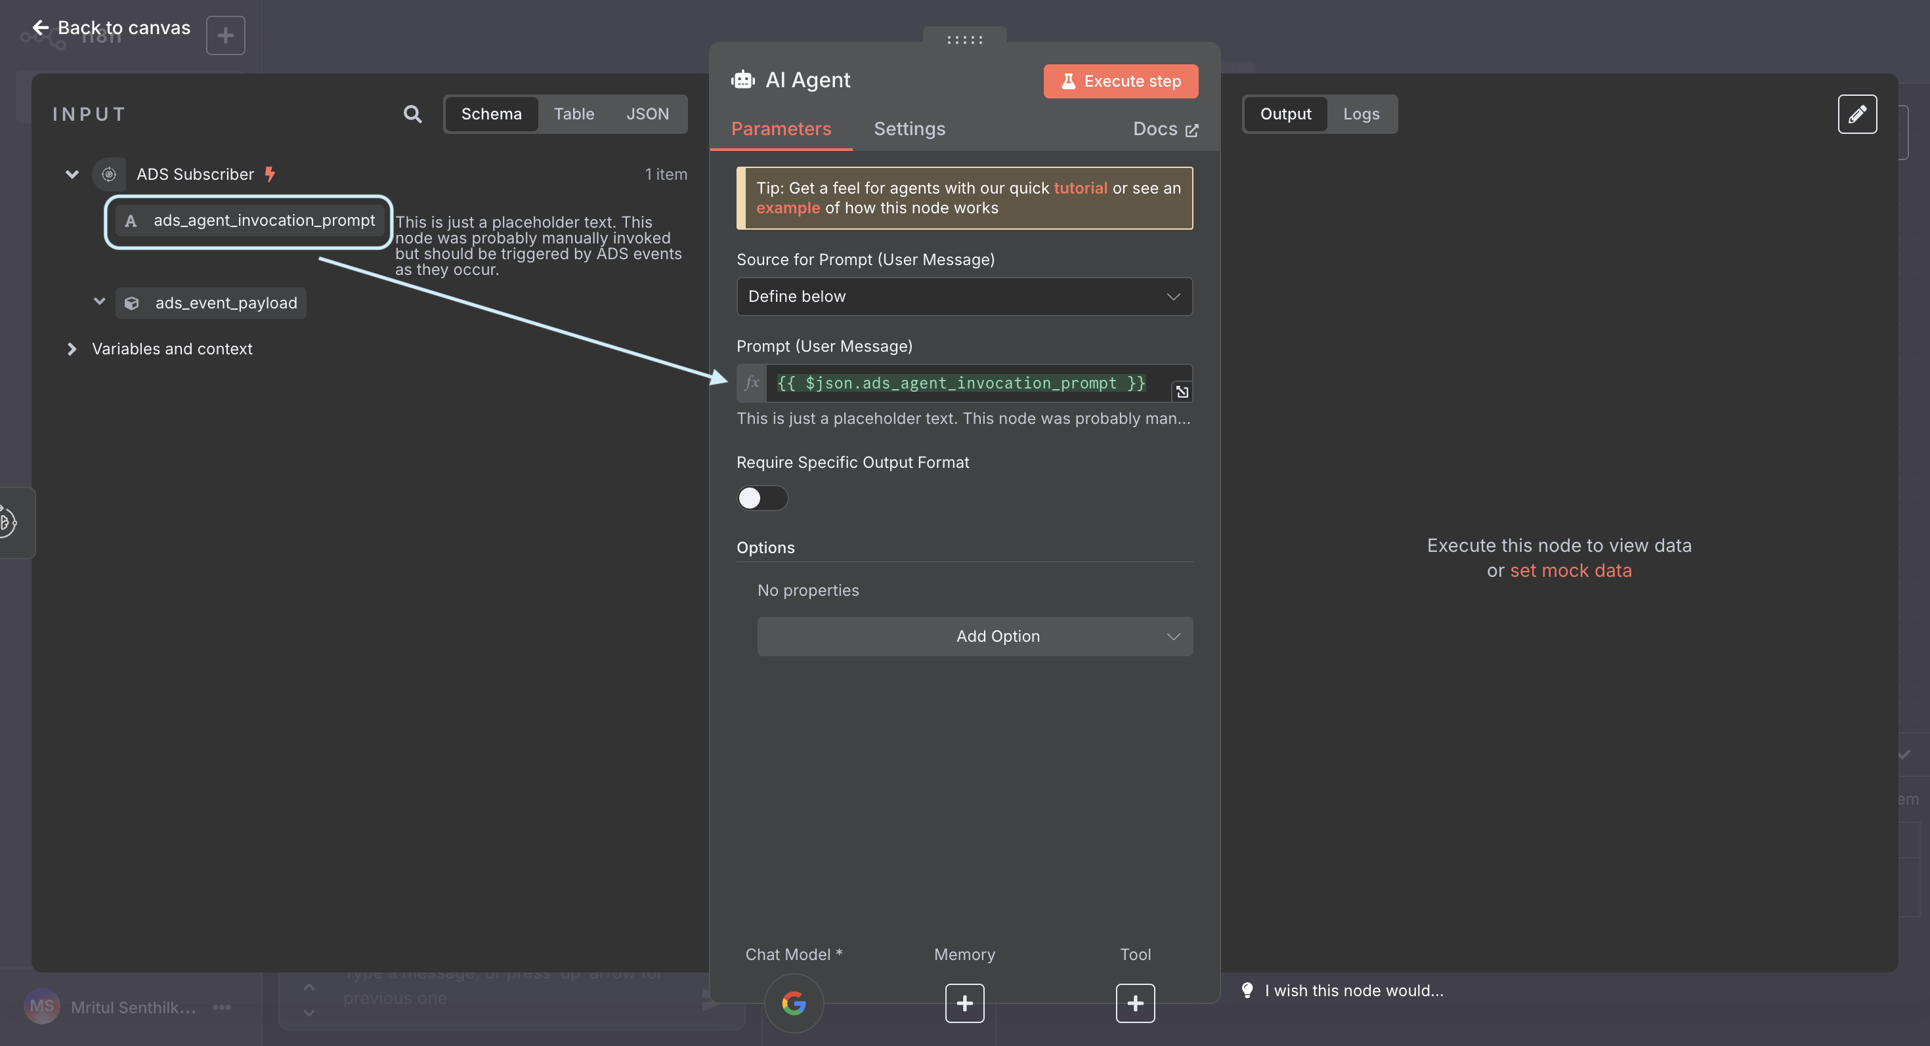The height and width of the screenshot is (1046, 1930).
Task: Click the 'set mock data' link
Action: [x=1571, y=570]
